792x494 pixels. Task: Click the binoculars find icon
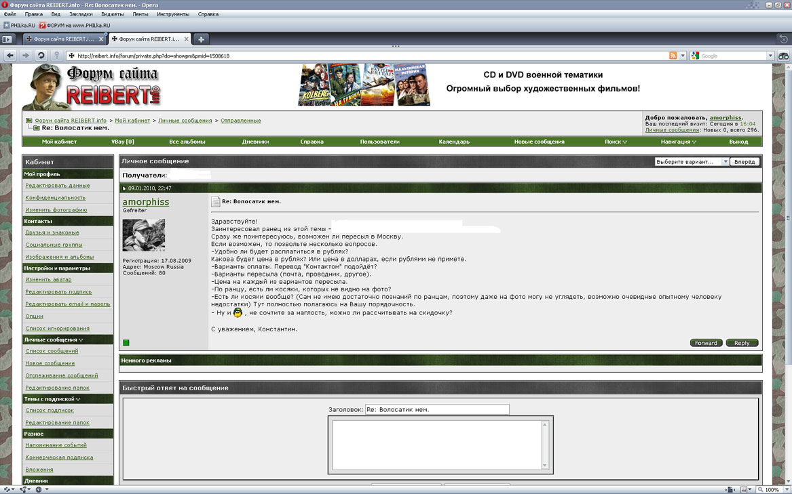click(x=783, y=56)
